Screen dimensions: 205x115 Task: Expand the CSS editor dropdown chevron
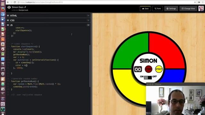point(88,20)
